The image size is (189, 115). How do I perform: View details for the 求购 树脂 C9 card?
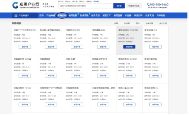[x=155, y=47]
